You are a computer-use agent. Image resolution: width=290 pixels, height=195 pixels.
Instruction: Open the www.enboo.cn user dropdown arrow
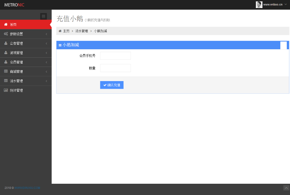pyautogui.click(x=286, y=5)
